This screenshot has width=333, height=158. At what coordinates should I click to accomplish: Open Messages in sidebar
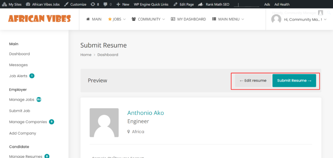coord(18,65)
